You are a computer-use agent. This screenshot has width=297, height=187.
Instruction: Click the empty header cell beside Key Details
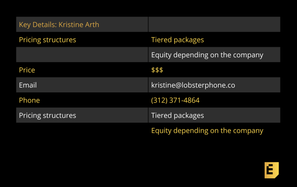pos(214,25)
